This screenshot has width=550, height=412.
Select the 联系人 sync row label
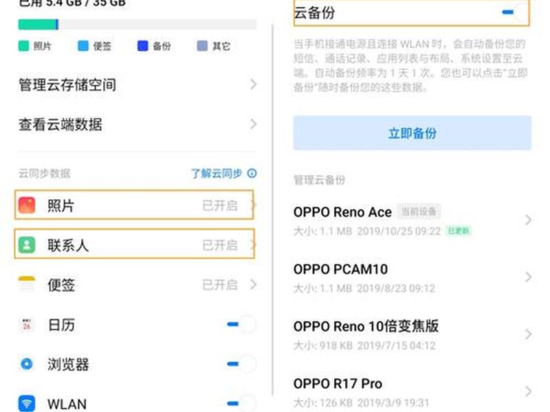point(67,245)
